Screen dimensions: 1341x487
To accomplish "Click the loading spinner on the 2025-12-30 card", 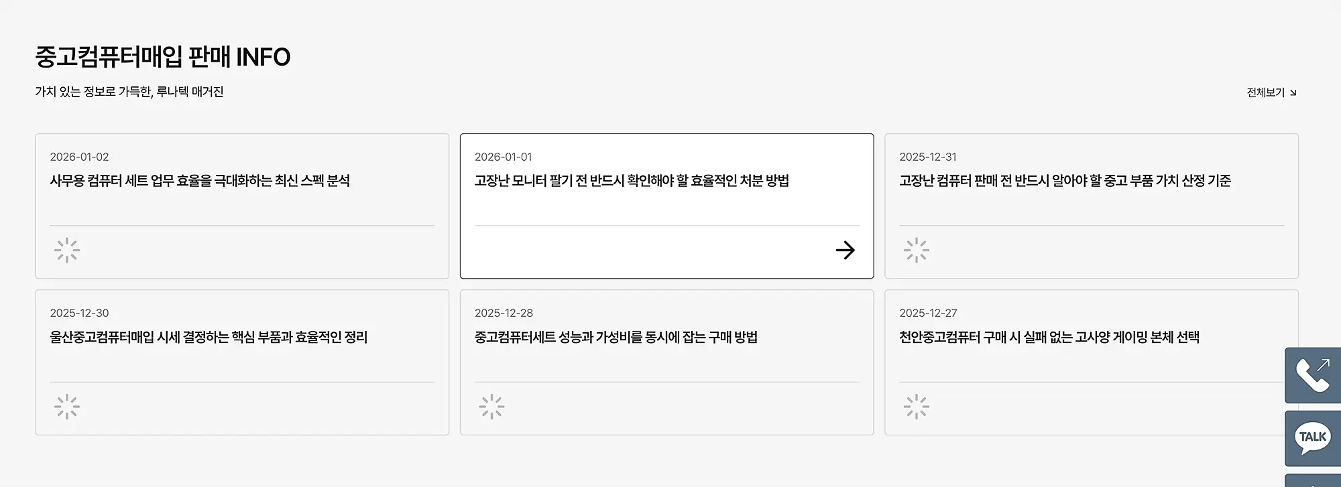I will (x=67, y=407).
